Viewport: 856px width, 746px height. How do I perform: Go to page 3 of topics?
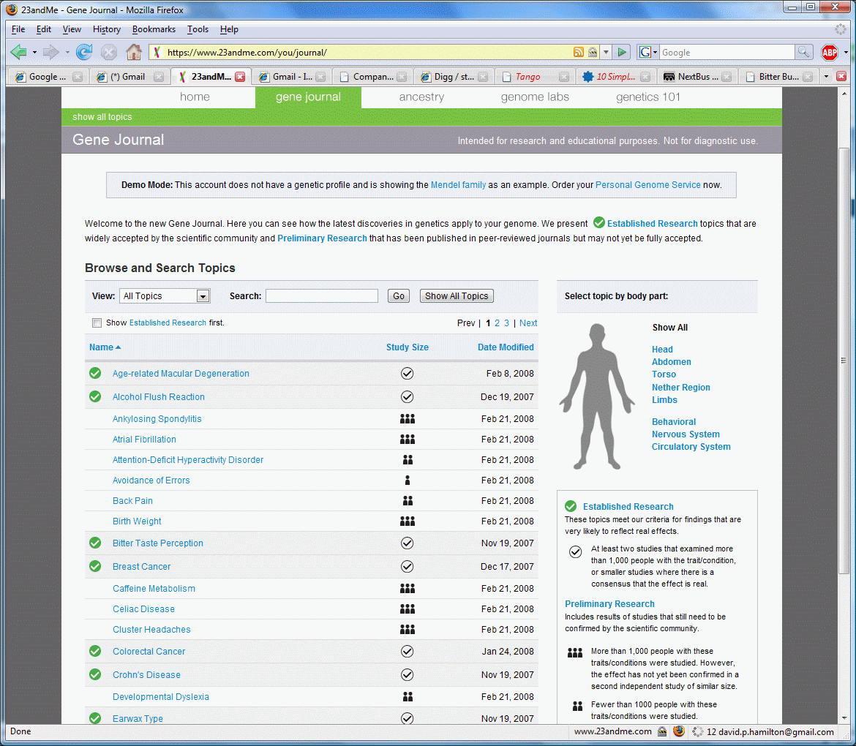pyautogui.click(x=506, y=323)
